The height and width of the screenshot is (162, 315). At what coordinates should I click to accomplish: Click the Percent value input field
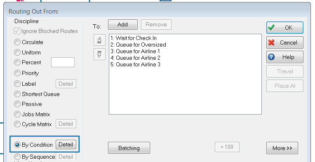coord(63,62)
